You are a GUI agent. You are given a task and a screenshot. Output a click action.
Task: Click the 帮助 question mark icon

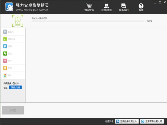[141, 6]
